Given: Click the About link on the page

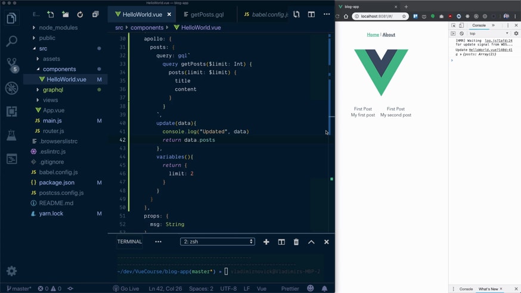Looking at the screenshot, I should (389, 35).
